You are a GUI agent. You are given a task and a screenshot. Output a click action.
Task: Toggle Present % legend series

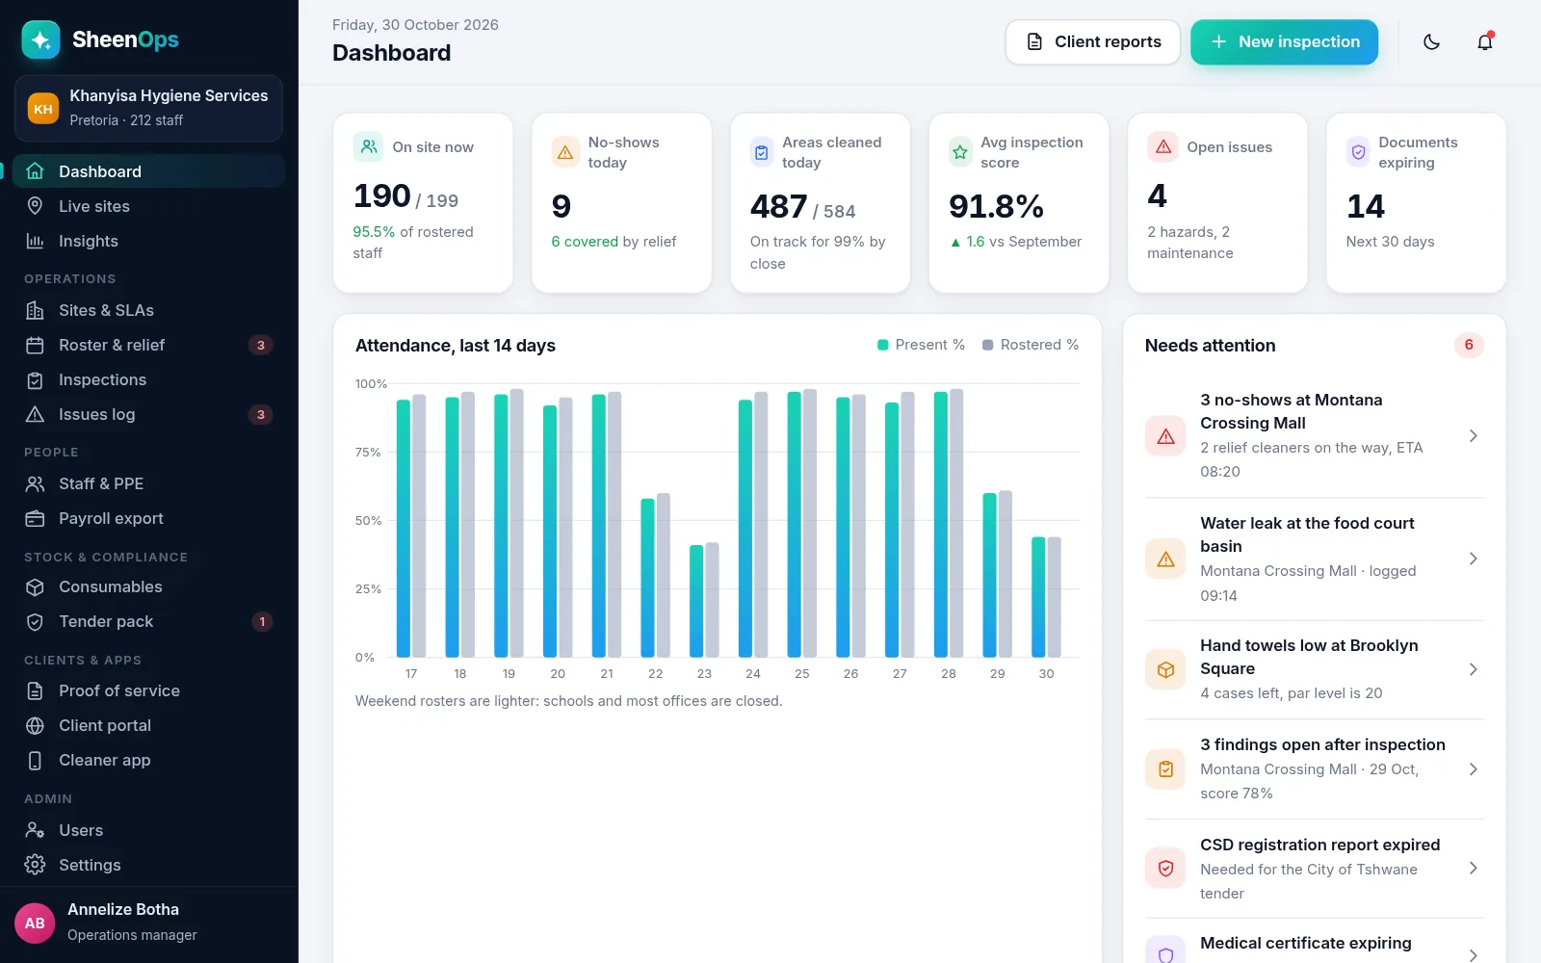(x=921, y=345)
